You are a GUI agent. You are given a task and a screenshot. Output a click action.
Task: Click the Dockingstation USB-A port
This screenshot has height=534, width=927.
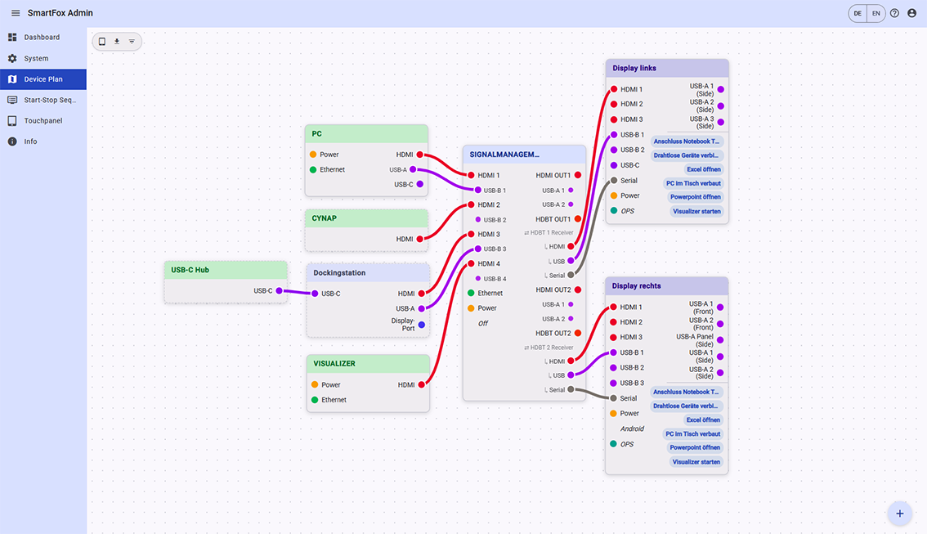pos(422,308)
